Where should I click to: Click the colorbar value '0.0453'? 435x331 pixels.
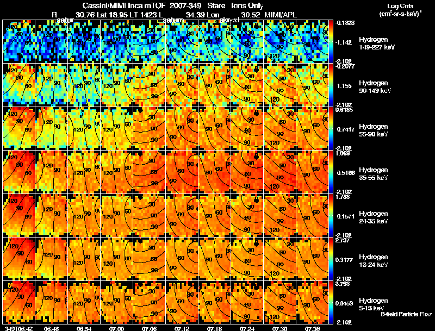tap(345, 304)
